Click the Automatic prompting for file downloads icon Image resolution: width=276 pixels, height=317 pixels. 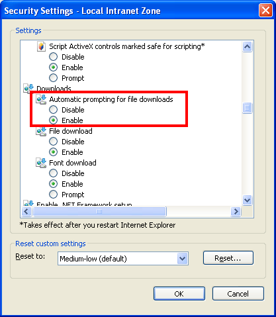[41, 99]
